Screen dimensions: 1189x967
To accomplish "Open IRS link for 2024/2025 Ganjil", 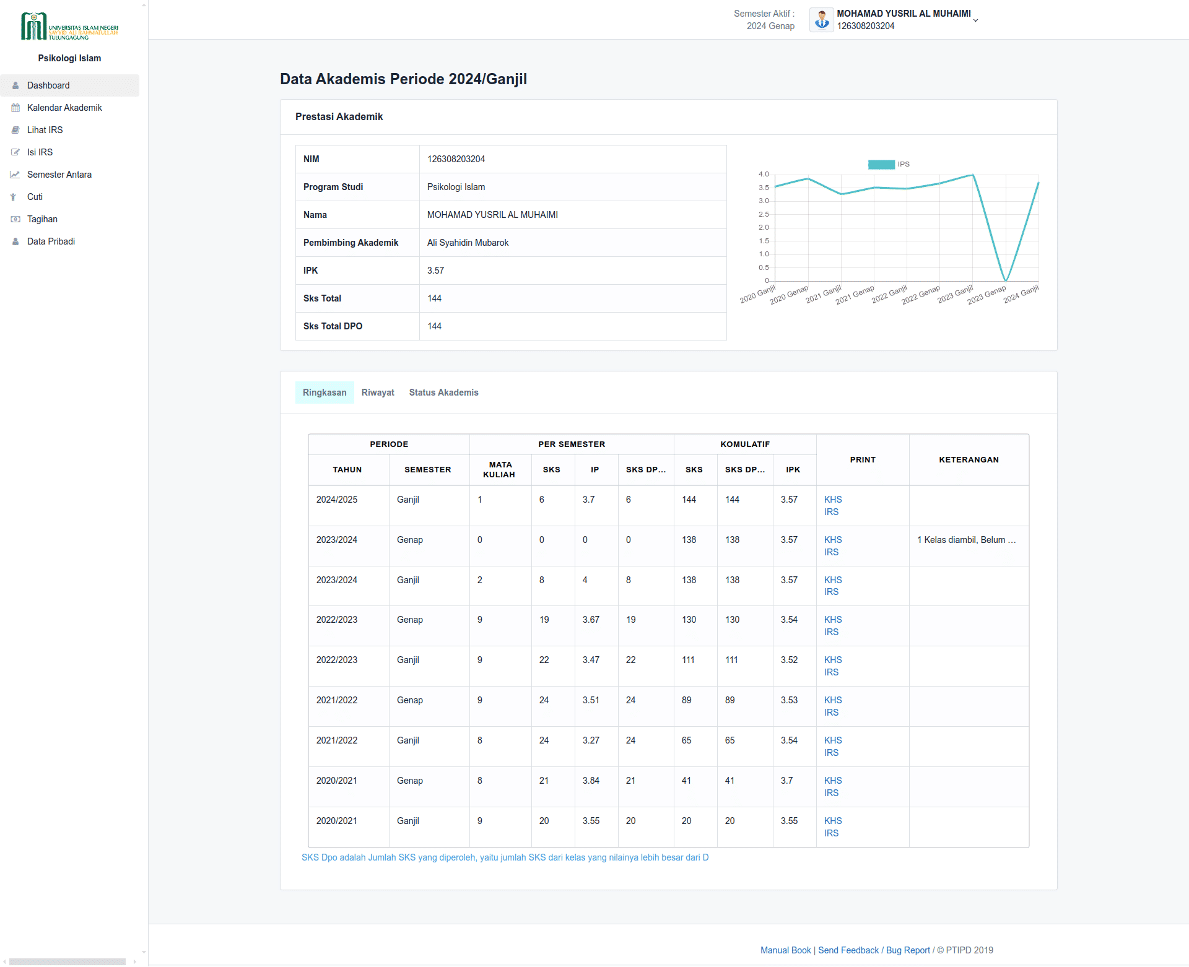I will pyautogui.click(x=831, y=512).
